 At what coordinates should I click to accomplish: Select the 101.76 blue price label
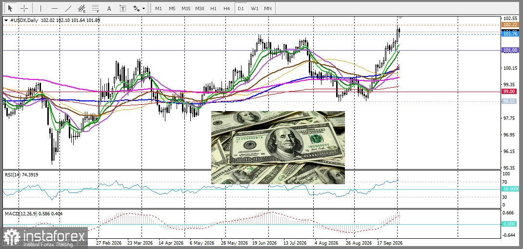(x=510, y=34)
